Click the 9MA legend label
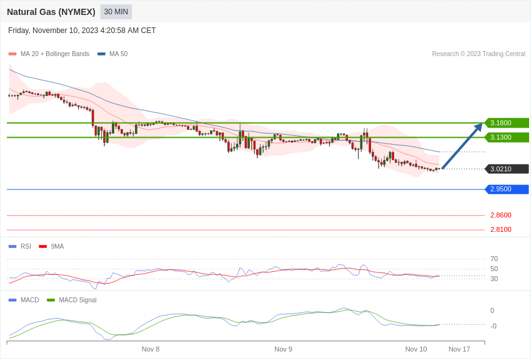531x359 pixels. coord(57,247)
